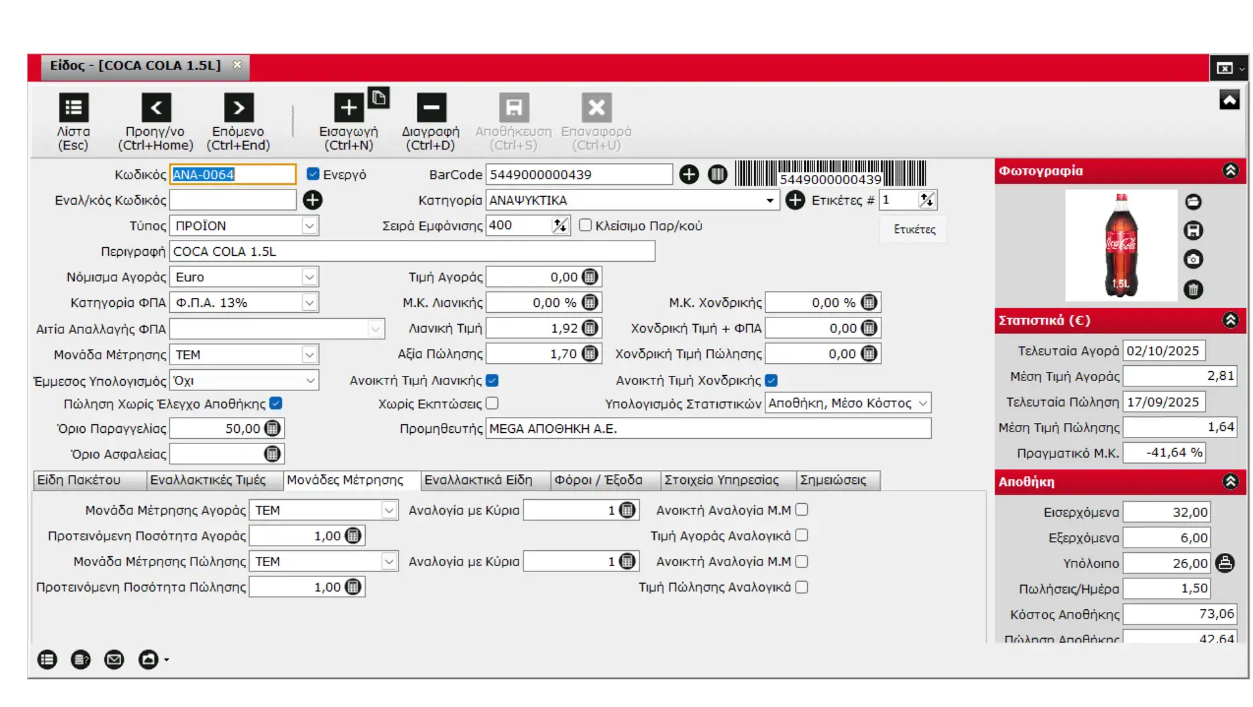Uncheck the Ενεργό checkbox
Screen dimensions: 1253x707
[x=313, y=174]
